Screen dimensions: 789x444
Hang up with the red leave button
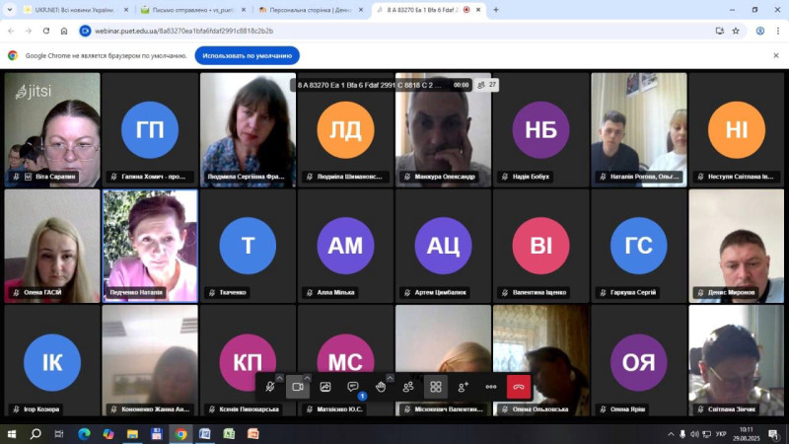(519, 387)
